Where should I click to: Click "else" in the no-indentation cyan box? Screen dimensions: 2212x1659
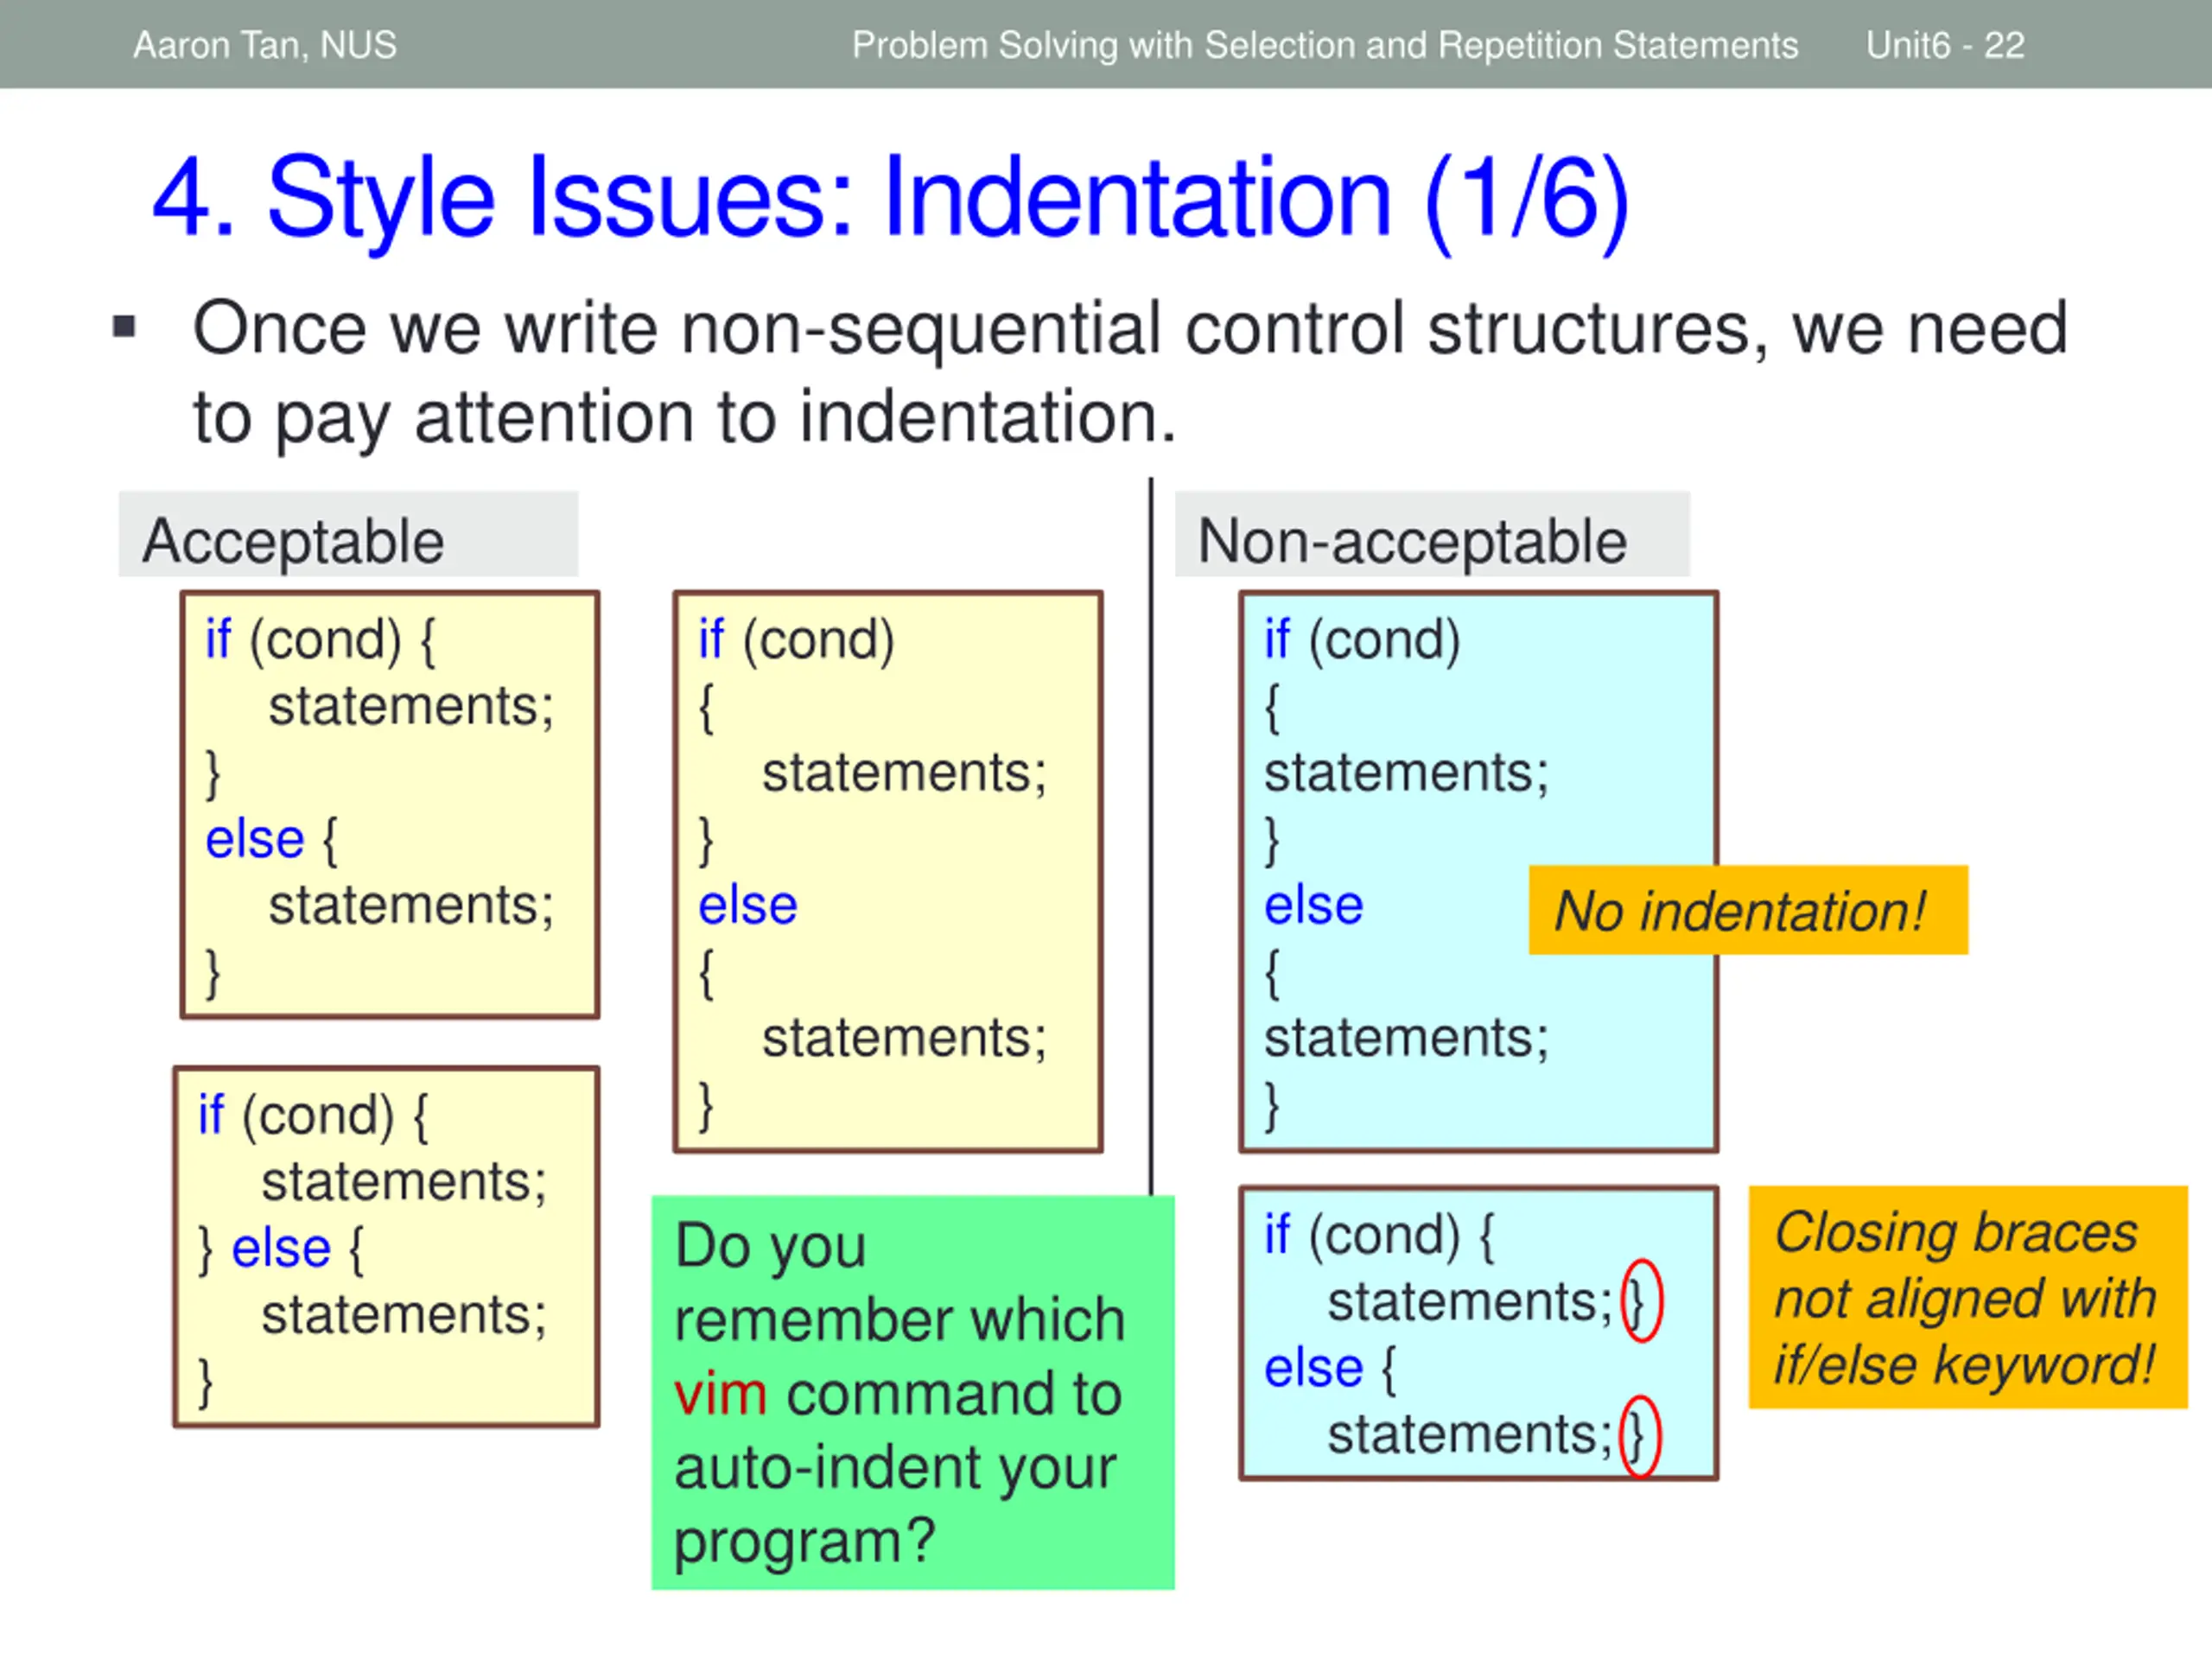(x=1313, y=906)
